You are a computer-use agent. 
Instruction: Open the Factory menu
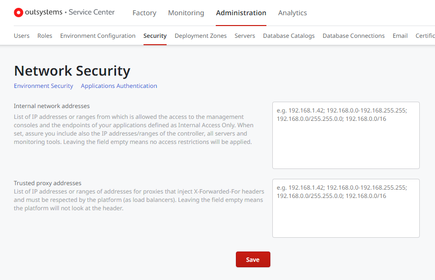tap(144, 13)
